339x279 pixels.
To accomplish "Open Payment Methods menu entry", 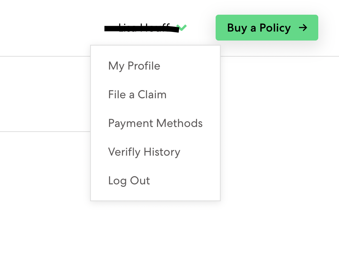I will (x=155, y=123).
